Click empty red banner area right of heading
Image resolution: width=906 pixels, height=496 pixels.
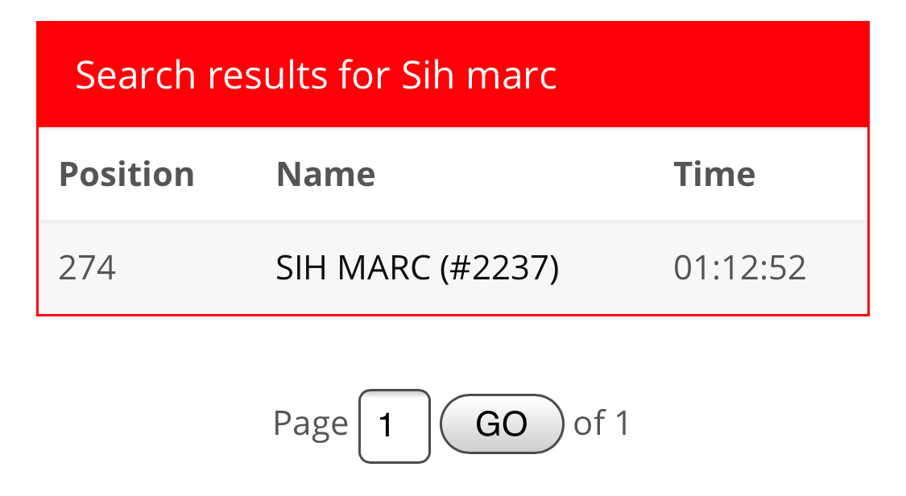point(710,75)
